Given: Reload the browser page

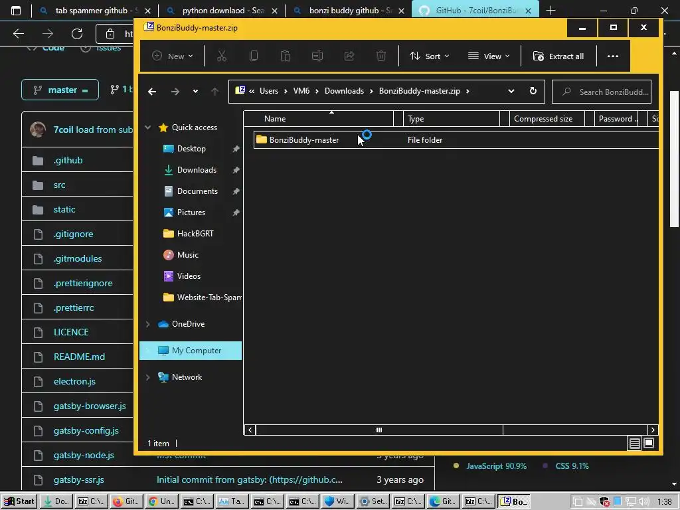Looking at the screenshot, I should 77,33.
